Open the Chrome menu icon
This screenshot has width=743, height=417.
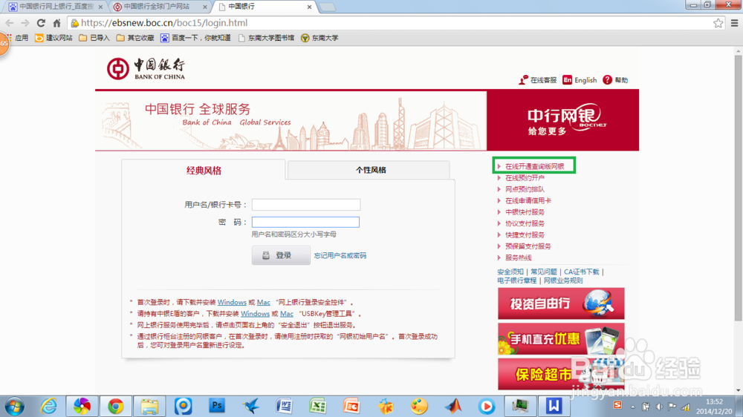click(x=735, y=23)
